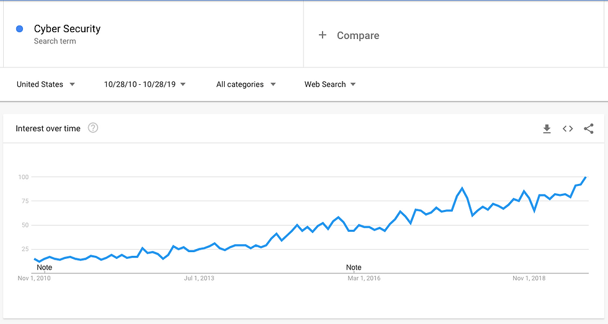The image size is (608, 324).
Task: Expand the United States region dropdown
Action: tap(46, 84)
